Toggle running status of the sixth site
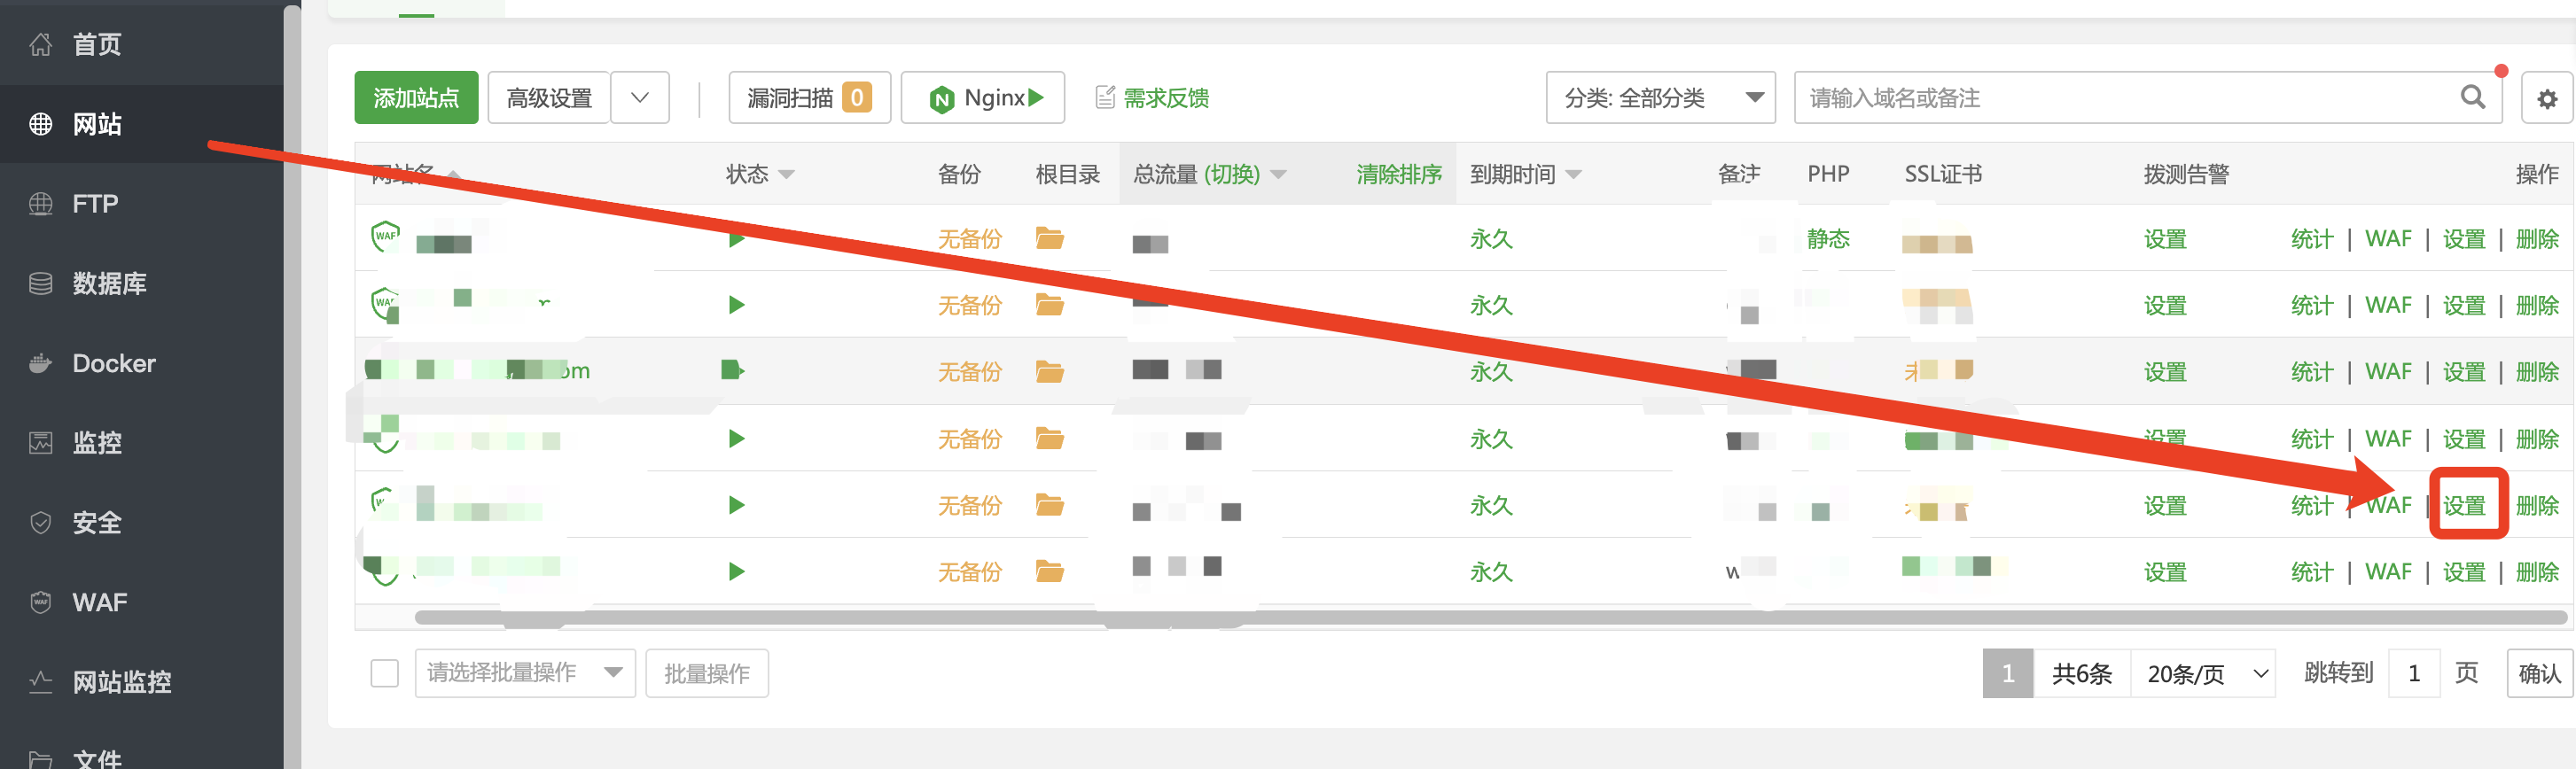2576x769 pixels. click(x=737, y=572)
